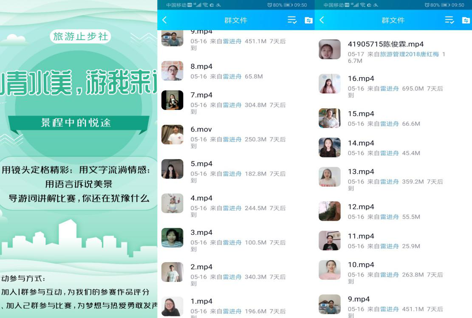The image size is (472, 318).
Task: Open the 7.mp4 video thumbnail
Action: click(172, 100)
